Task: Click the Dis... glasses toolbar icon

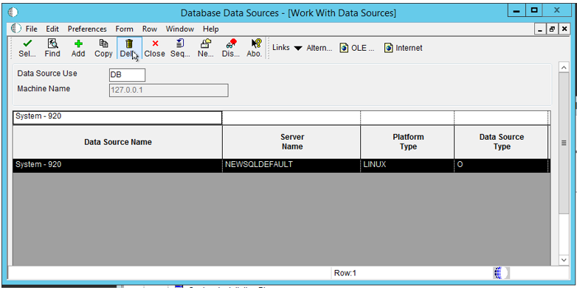Action: [x=232, y=44]
